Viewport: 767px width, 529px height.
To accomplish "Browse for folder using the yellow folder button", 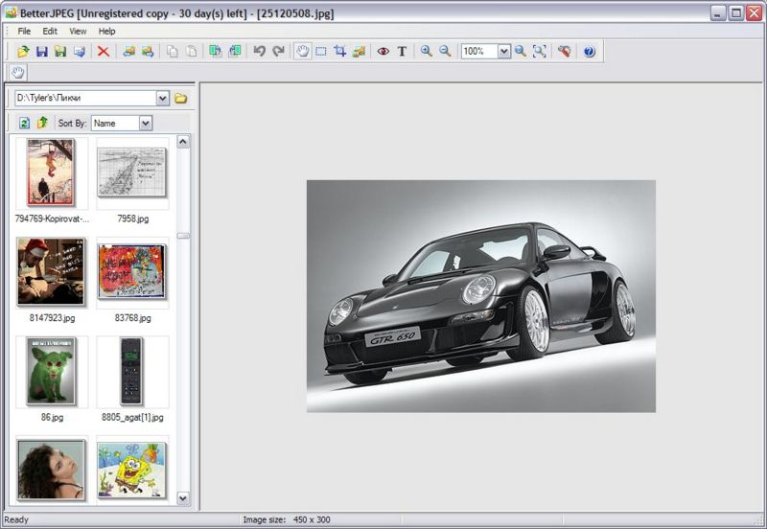I will 180,98.
